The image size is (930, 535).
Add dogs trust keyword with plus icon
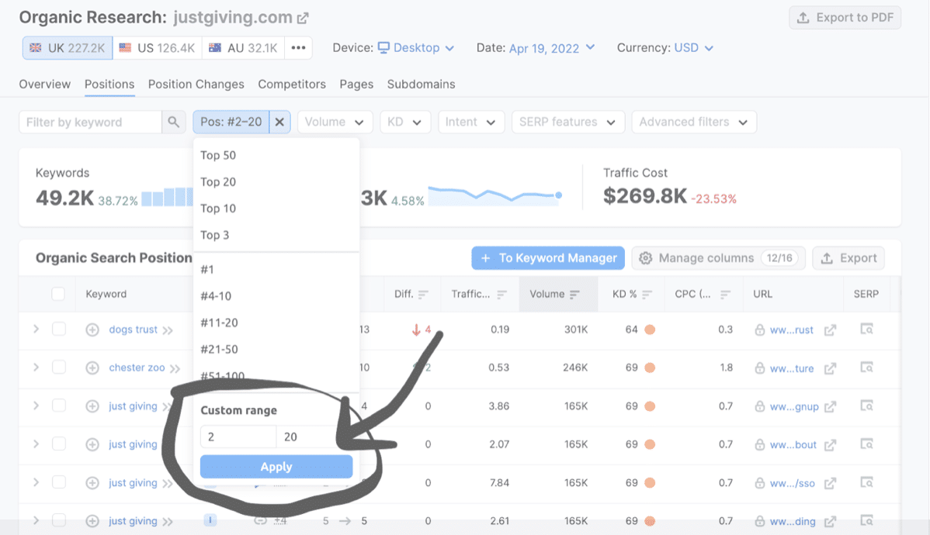(x=92, y=330)
